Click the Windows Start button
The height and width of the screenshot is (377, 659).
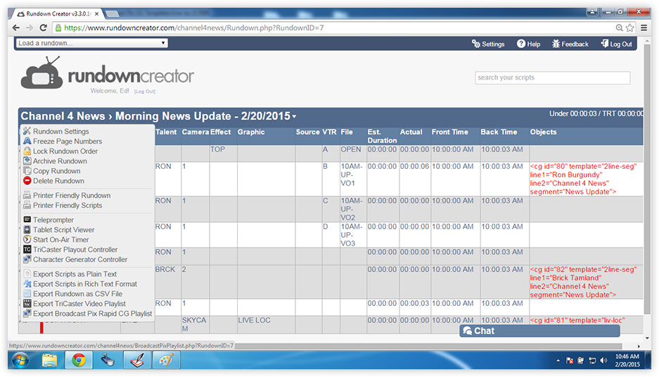tap(20, 360)
